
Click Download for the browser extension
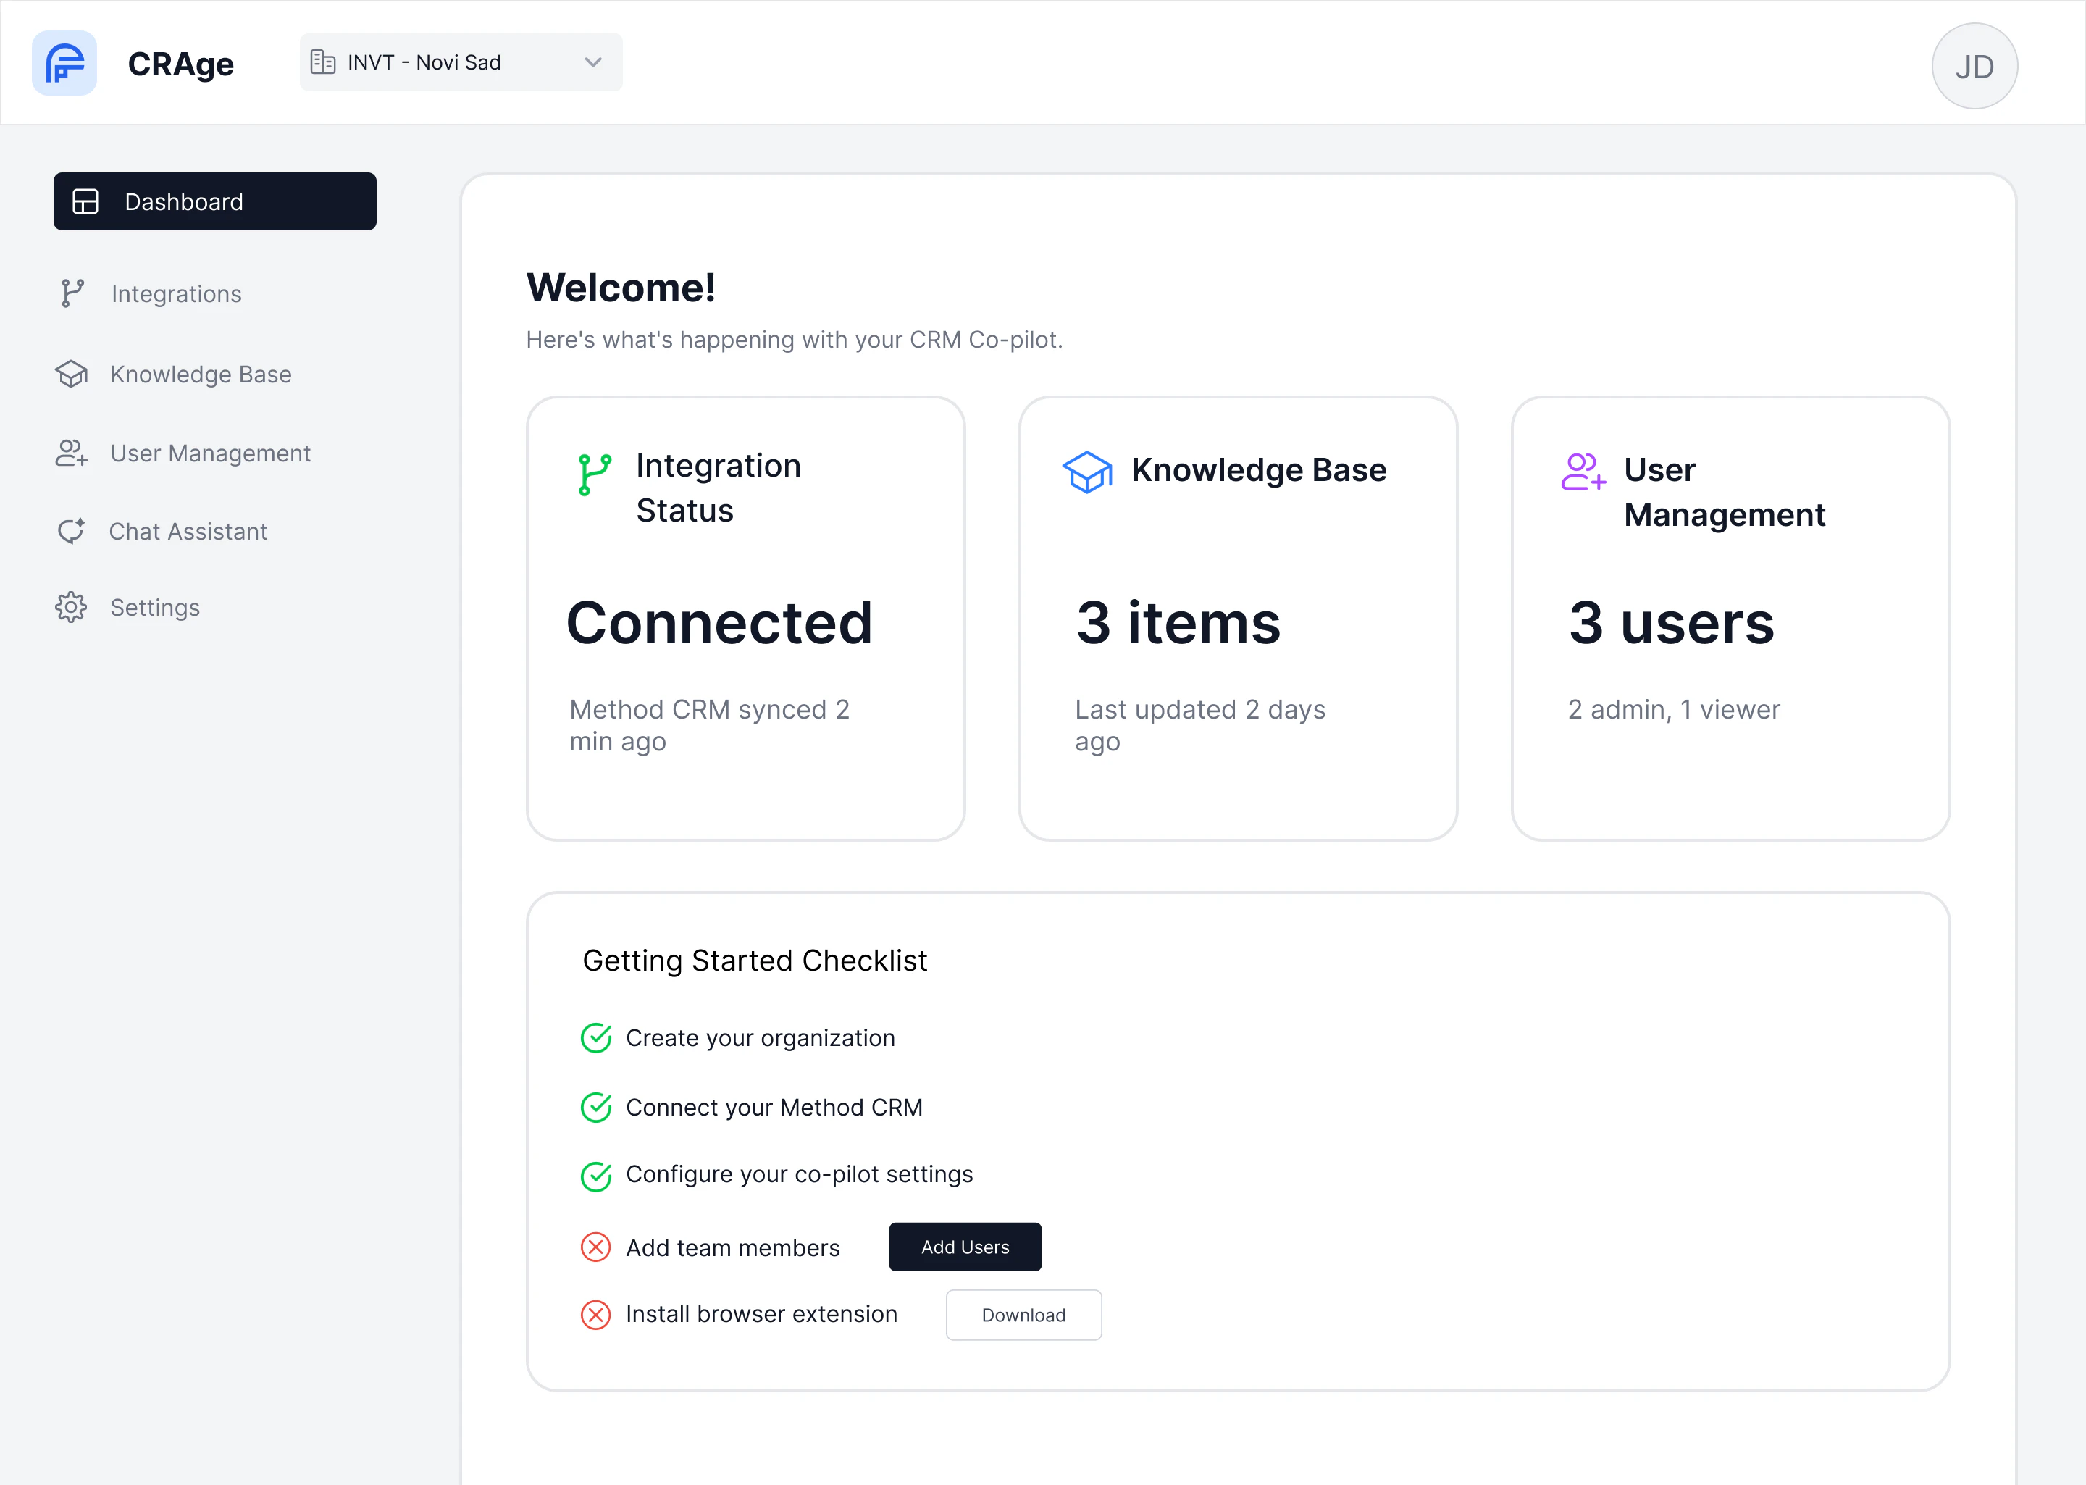point(1023,1315)
